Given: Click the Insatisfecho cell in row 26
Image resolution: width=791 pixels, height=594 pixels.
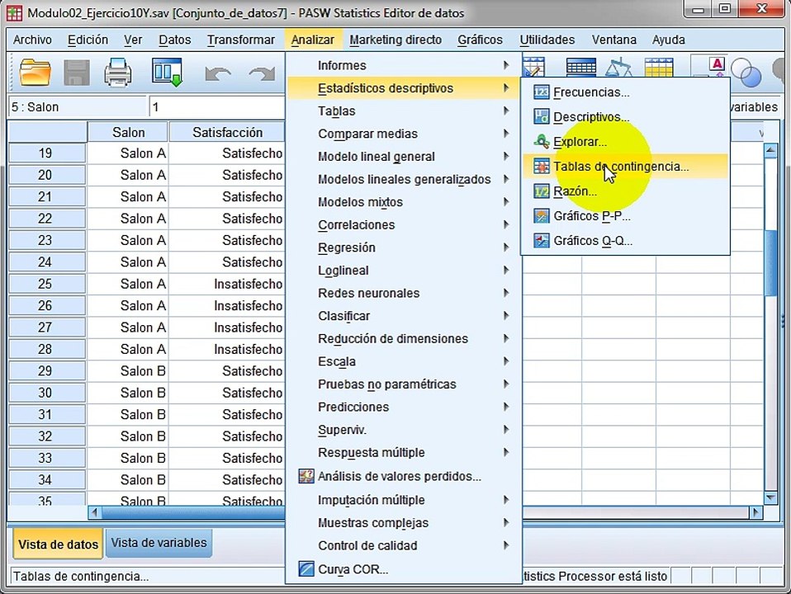Looking at the screenshot, I should click(227, 305).
